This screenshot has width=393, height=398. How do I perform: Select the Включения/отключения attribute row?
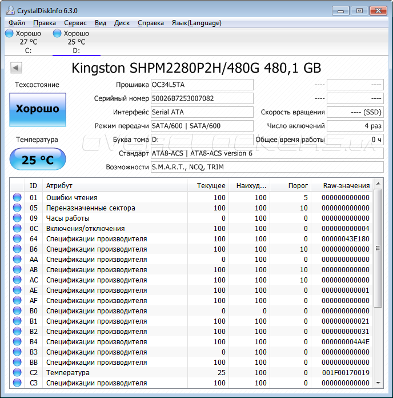(x=191, y=228)
